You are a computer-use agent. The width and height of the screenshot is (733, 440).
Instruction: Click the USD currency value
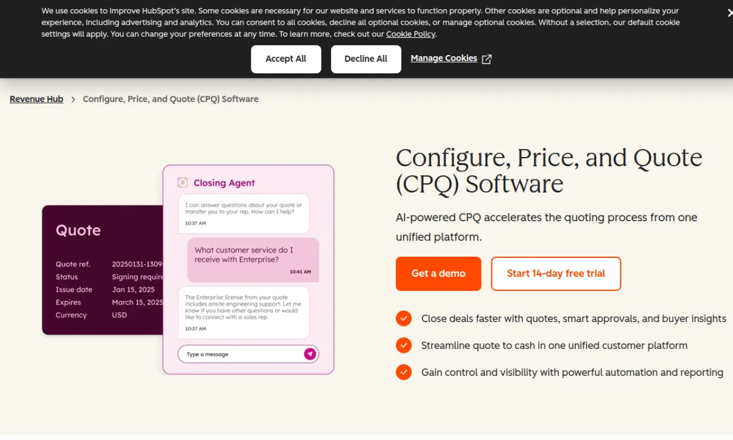click(120, 315)
